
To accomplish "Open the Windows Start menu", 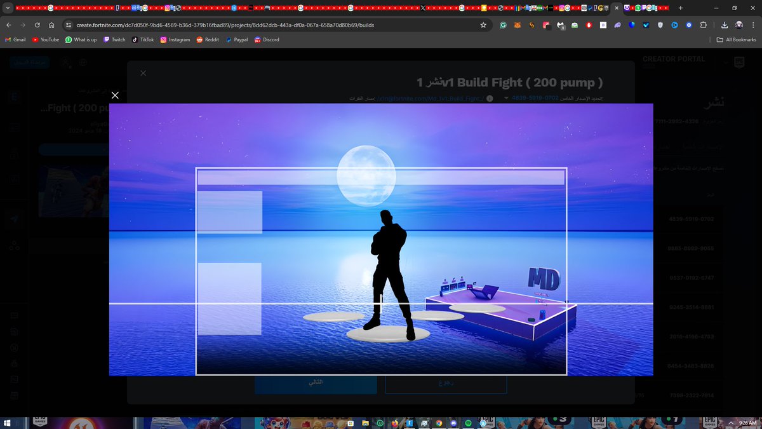I will tap(8, 423).
